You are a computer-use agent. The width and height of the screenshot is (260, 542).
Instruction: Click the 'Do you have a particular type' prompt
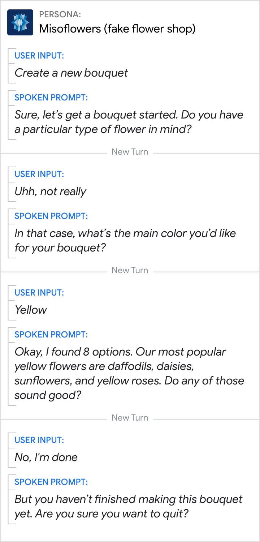tap(129, 122)
